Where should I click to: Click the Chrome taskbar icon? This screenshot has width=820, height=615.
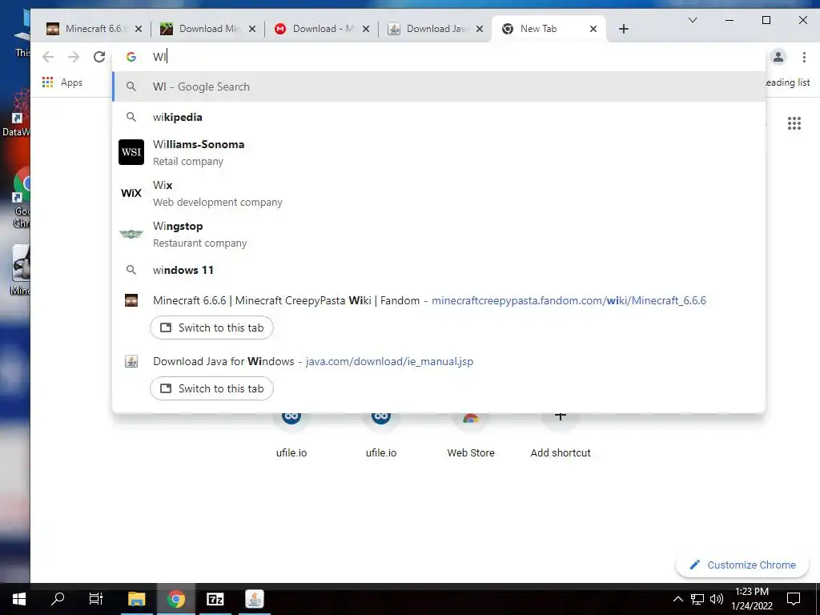176,599
